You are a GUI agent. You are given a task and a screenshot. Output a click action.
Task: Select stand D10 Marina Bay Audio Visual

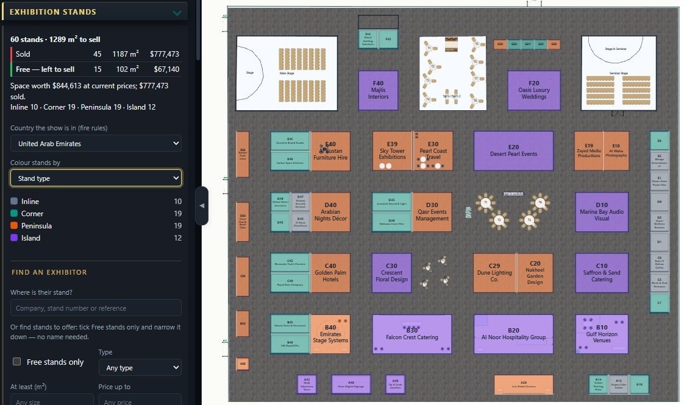pyautogui.click(x=602, y=212)
